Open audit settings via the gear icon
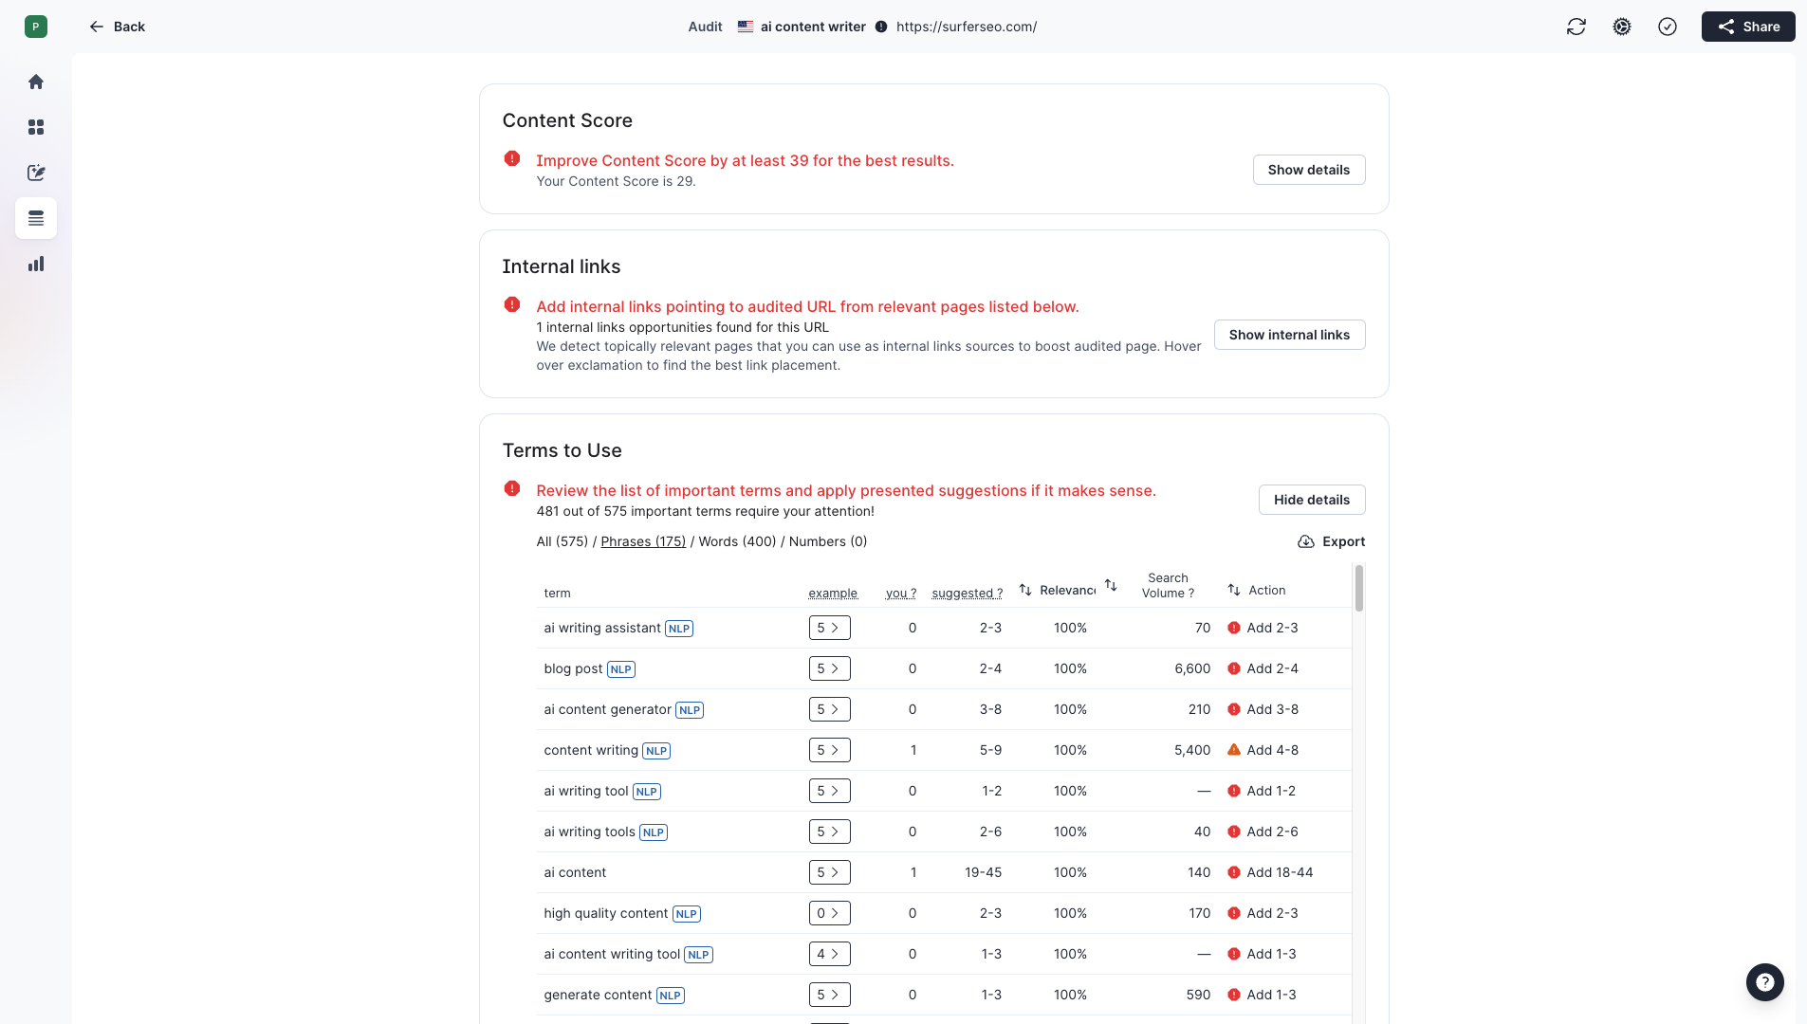The width and height of the screenshot is (1807, 1024). (1622, 26)
